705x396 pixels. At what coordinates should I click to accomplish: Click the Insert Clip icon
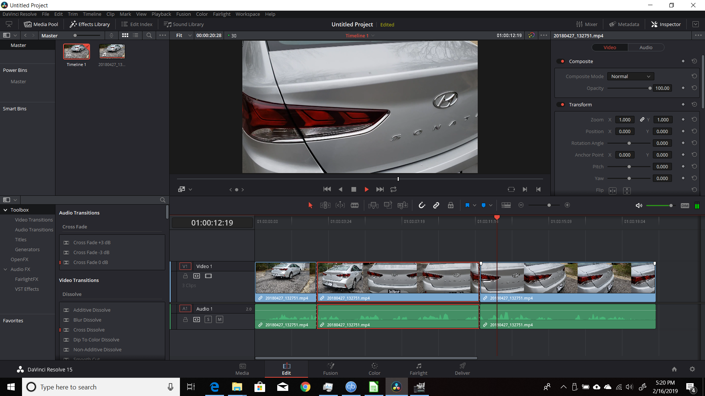pyautogui.click(x=373, y=205)
